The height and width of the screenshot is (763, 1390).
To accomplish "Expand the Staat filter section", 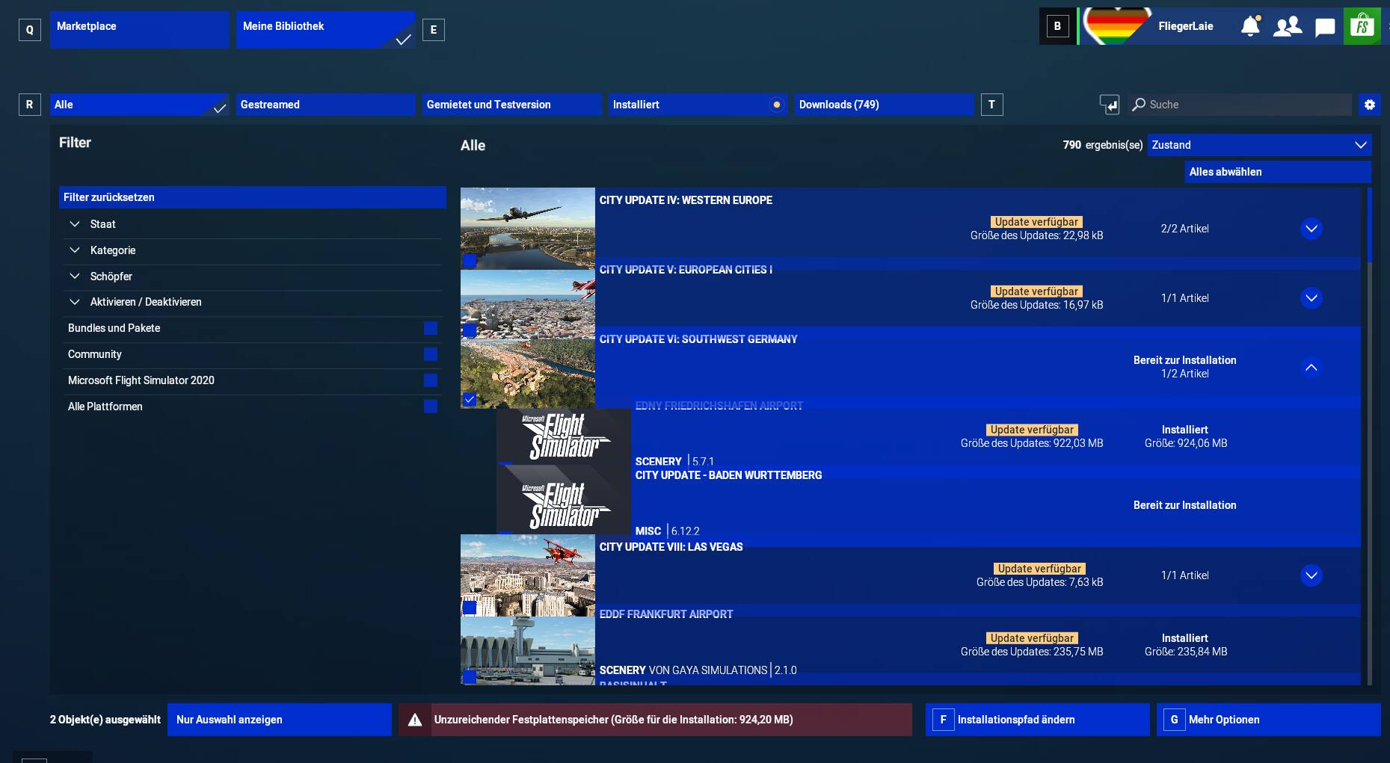I will click(75, 224).
